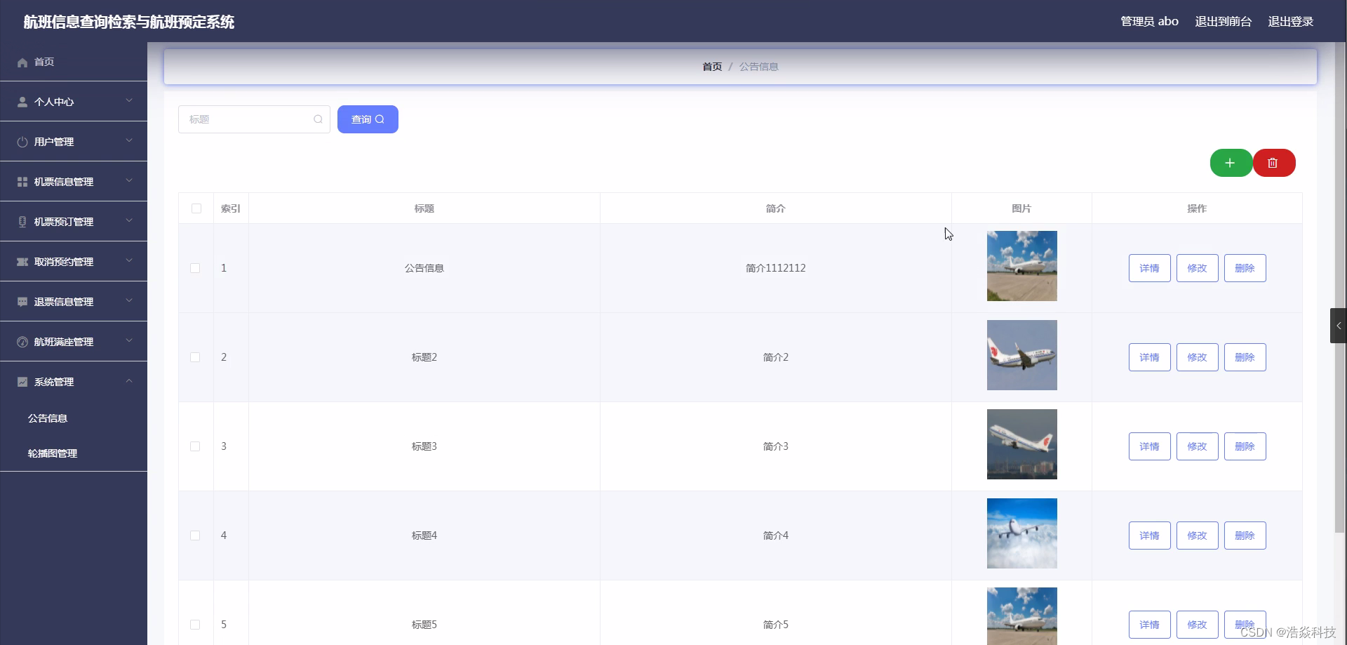Expand the 退票信息管理 menu chevron
The height and width of the screenshot is (645, 1347).
(x=129, y=301)
